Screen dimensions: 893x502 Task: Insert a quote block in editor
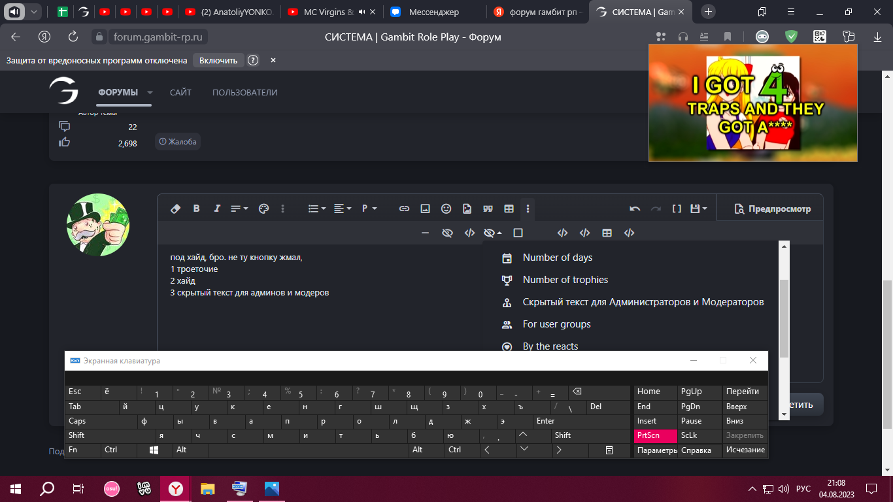[x=488, y=209]
